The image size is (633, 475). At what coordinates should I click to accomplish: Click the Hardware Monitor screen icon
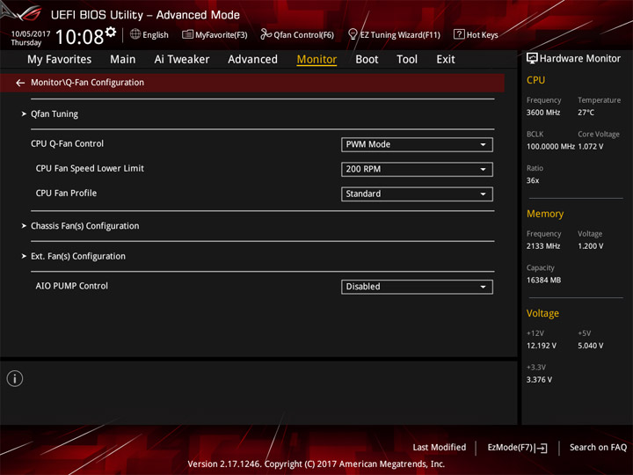(532, 59)
